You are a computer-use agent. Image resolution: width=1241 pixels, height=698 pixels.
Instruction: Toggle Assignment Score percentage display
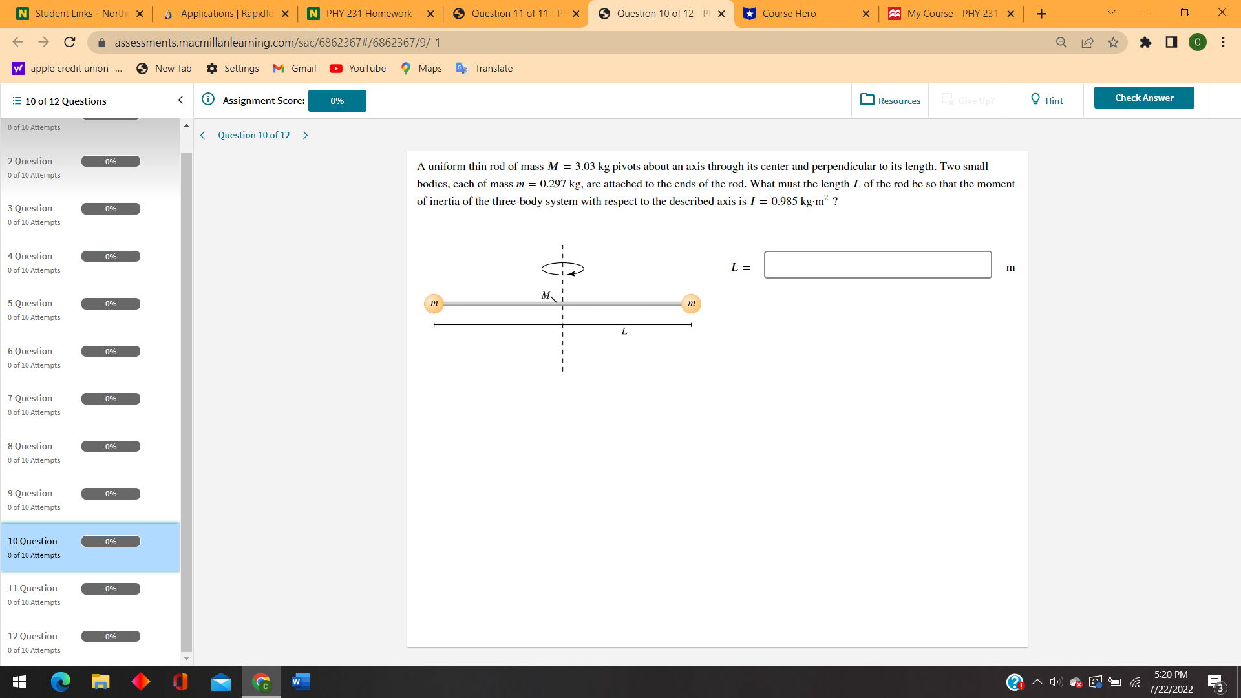337,100
